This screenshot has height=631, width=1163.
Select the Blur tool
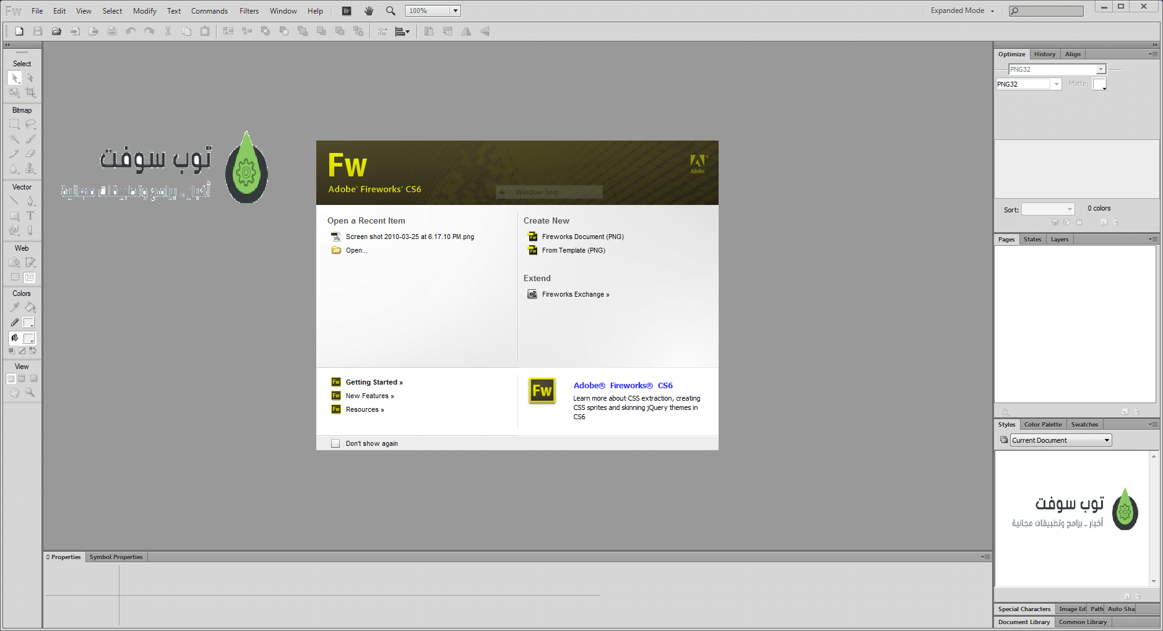pyautogui.click(x=14, y=168)
